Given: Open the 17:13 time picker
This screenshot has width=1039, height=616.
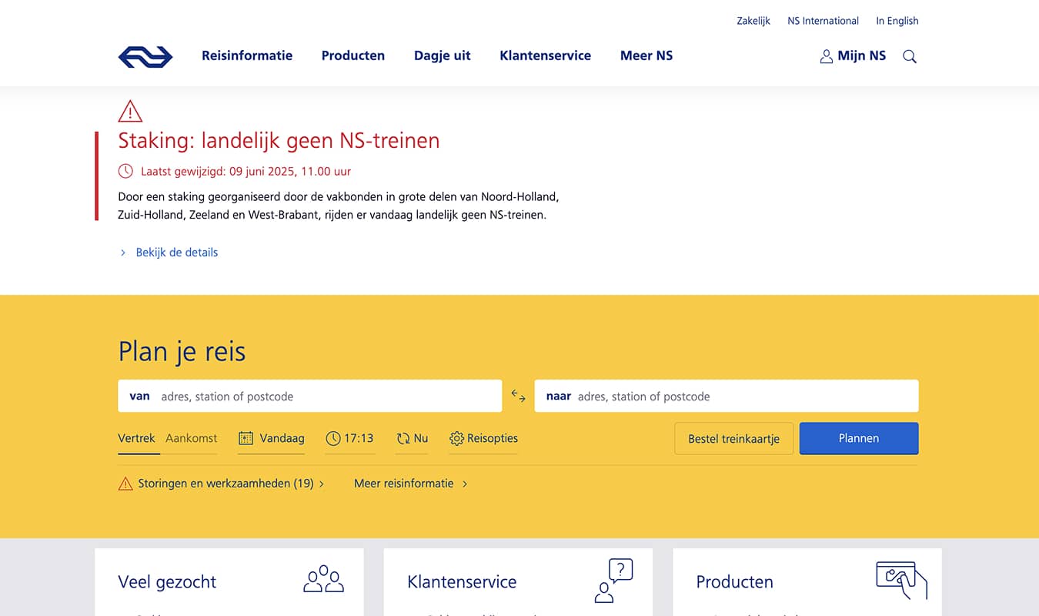Looking at the screenshot, I should [350, 438].
